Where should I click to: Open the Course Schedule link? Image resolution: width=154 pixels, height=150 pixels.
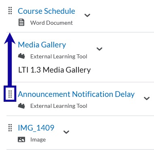point(46,11)
